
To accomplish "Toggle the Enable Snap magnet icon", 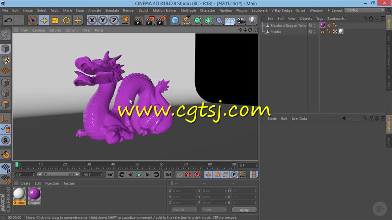I will pos(5,154).
